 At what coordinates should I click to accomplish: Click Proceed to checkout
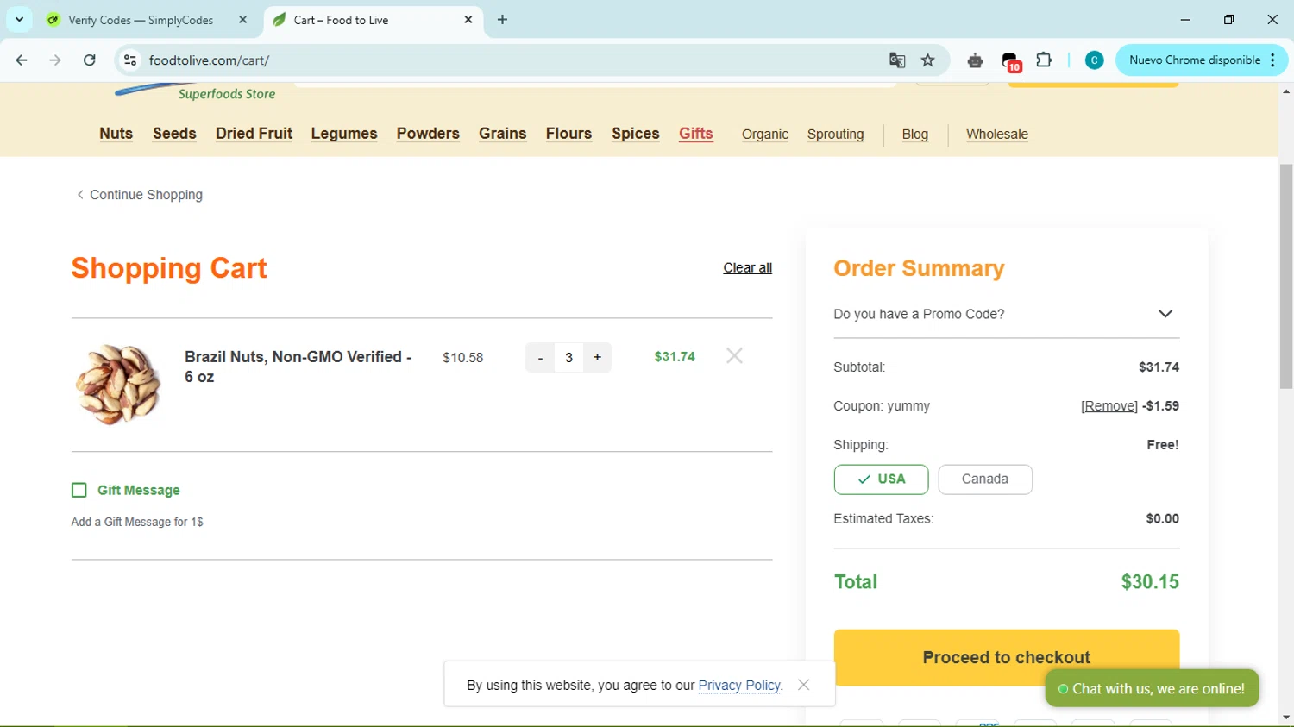point(1007,657)
